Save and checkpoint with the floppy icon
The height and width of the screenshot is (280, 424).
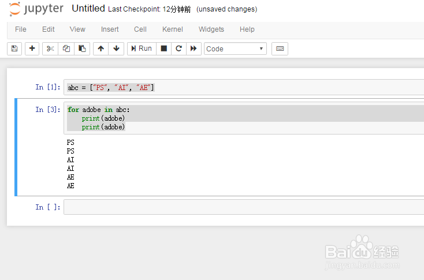14,48
